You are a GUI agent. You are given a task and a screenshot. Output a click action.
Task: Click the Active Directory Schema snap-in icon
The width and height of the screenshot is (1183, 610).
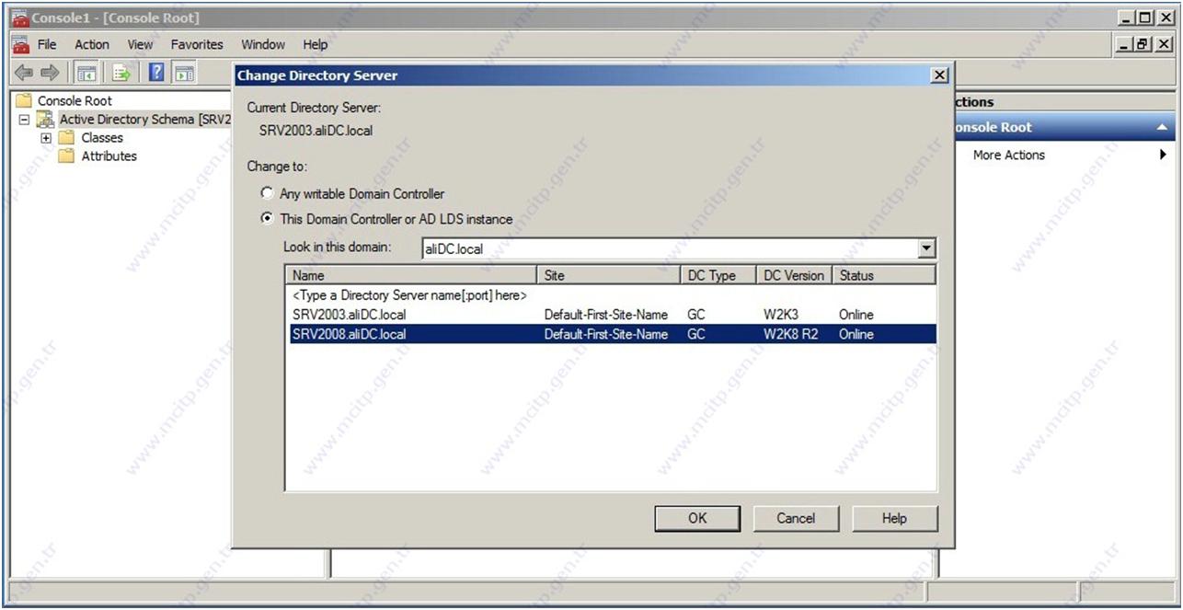[x=45, y=120]
